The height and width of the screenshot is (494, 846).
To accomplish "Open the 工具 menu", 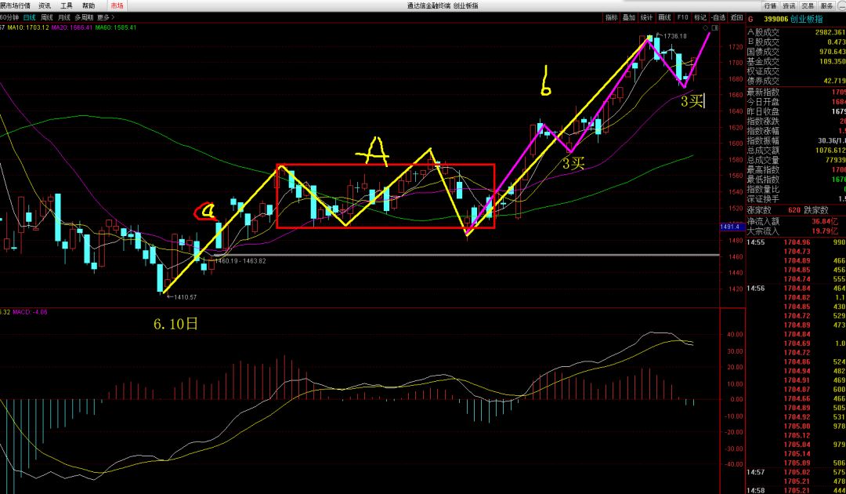I will tap(67, 5).
